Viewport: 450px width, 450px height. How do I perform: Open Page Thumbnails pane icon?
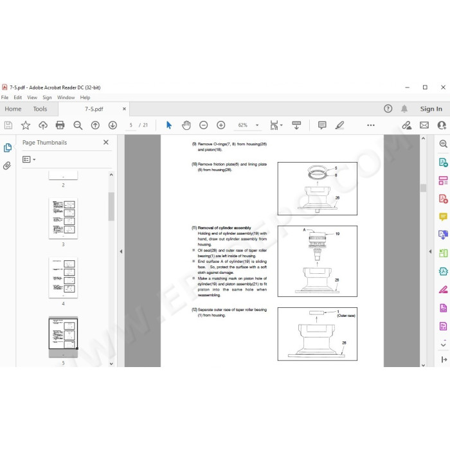point(8,147)
